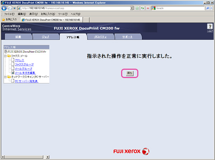
Task: Collapse the ネットワークスキャン folder tree node
Action: 5,77
